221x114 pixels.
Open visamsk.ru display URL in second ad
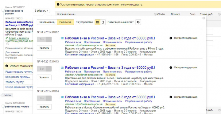(84, 75)
